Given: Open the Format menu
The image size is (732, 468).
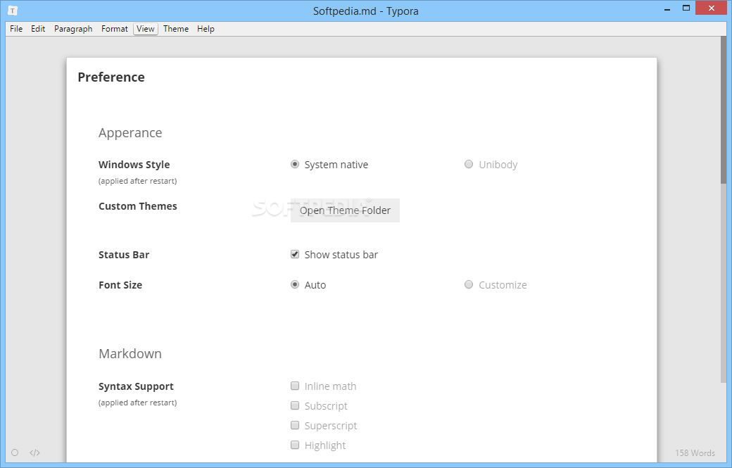Looking at the screenshot, I should tap(114, 29).
